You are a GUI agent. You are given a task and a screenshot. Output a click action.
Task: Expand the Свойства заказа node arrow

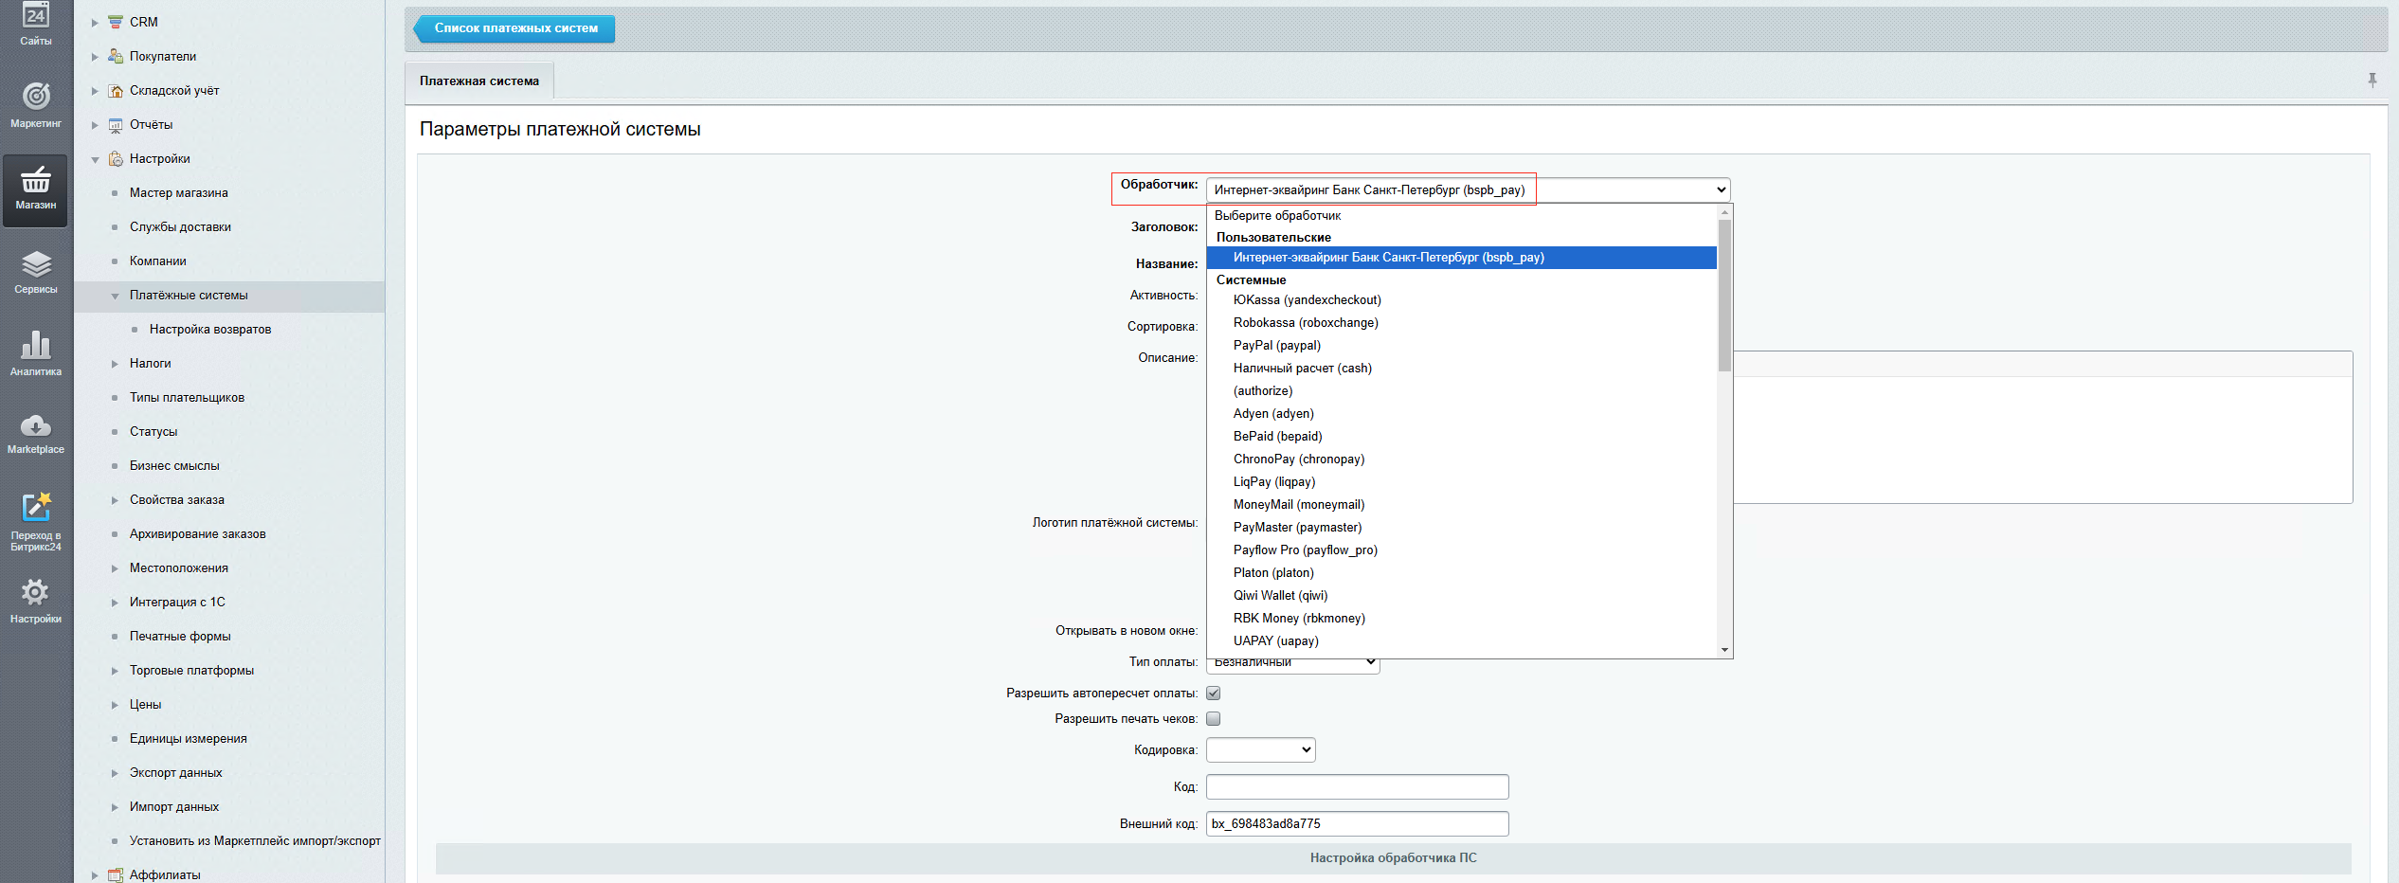[115, 500]
